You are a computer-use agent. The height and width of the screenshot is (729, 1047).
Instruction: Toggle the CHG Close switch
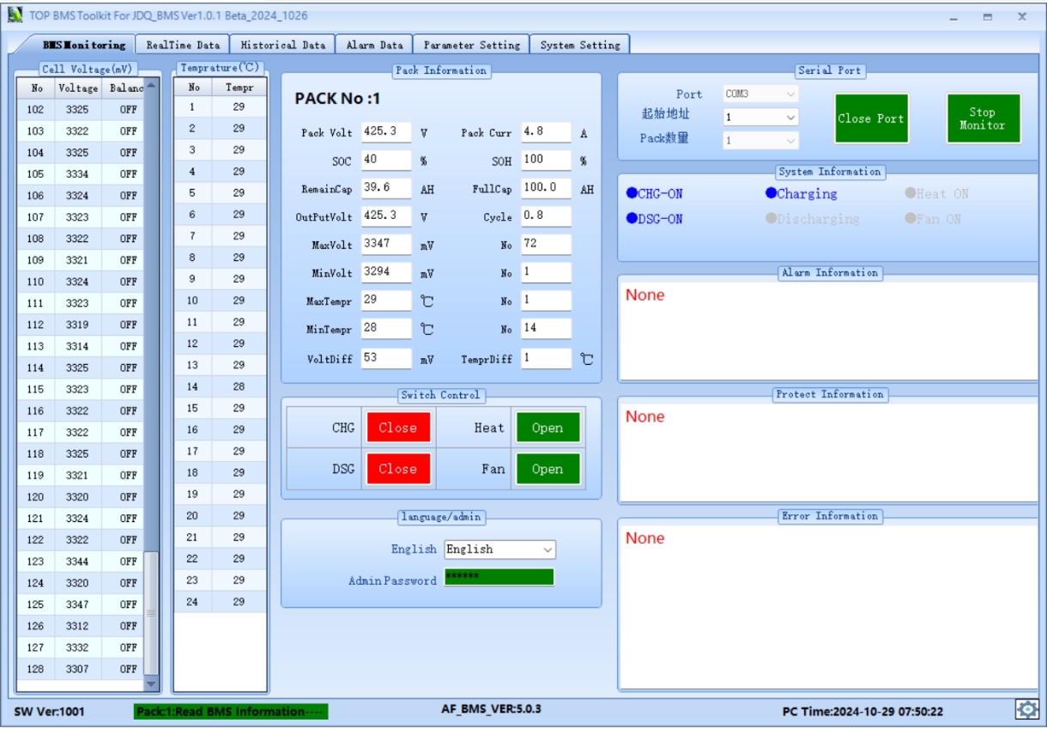[x=398, y=428]
